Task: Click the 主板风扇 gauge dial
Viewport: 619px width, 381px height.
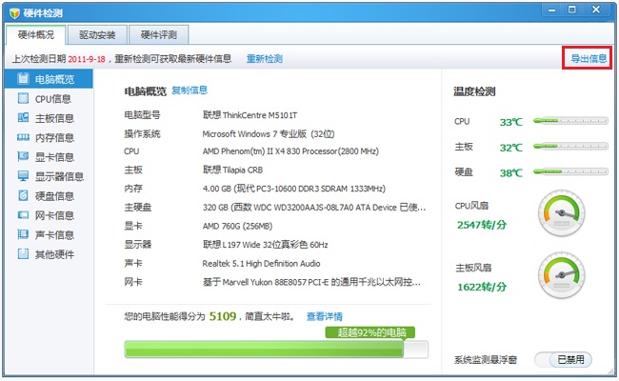Action: 561,275
